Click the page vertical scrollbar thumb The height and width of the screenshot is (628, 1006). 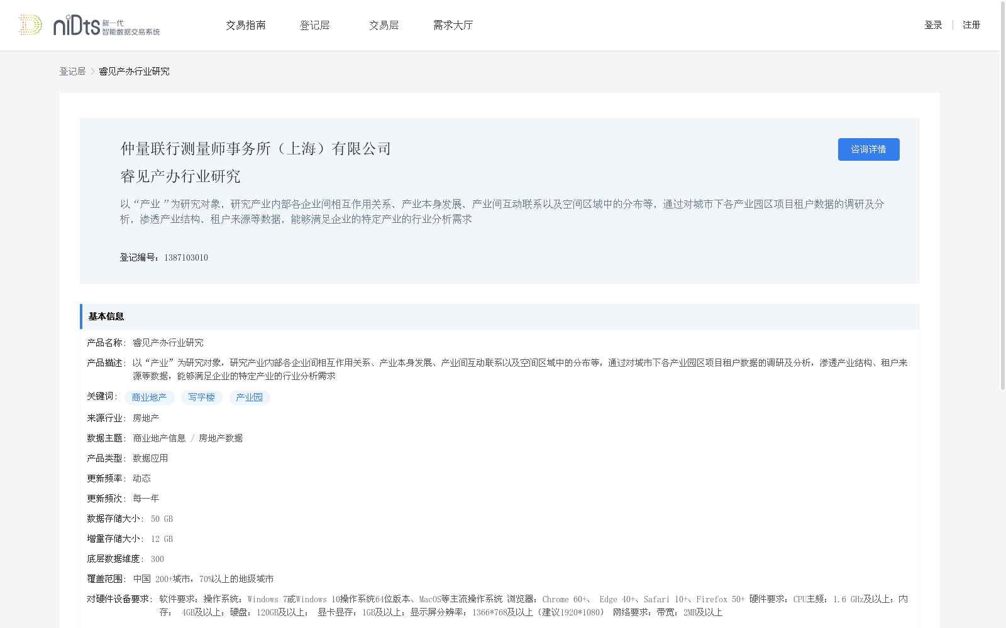click(1003, 196)
